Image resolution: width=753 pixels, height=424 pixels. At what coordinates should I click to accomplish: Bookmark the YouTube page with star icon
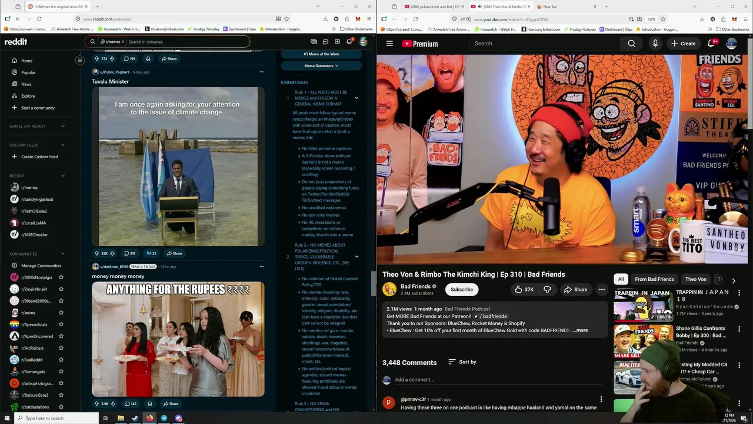(663, 19)
